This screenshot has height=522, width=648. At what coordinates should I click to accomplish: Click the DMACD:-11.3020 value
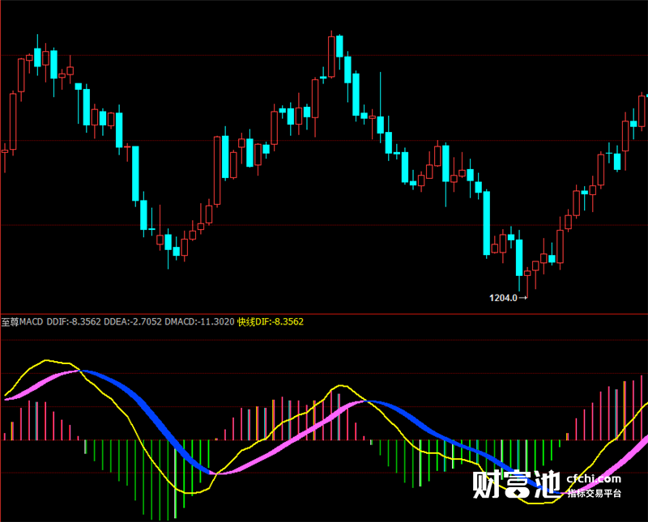[199, 322]
